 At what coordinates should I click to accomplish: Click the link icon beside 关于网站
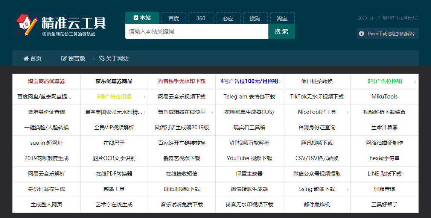pos(102,59)
